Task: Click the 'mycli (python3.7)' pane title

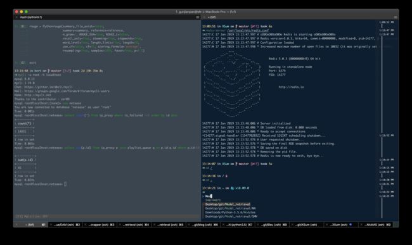Action: (x=31, y=17)
